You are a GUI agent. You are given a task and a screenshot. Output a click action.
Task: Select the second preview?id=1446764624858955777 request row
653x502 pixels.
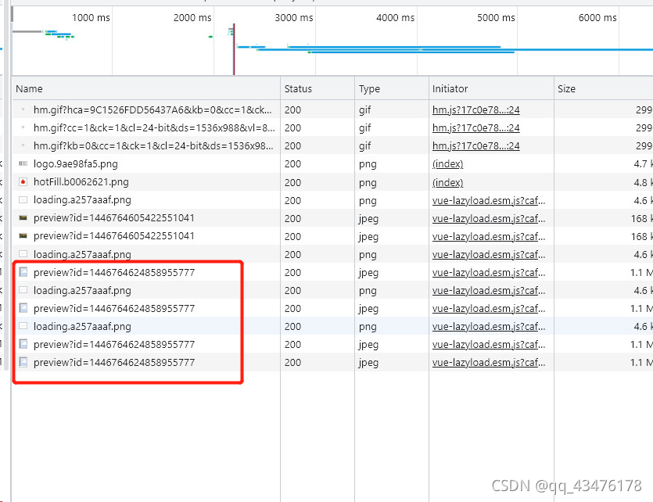pyautogui.click(x=117, y=308)
